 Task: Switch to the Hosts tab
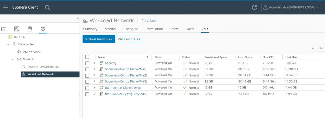point(190,29)
